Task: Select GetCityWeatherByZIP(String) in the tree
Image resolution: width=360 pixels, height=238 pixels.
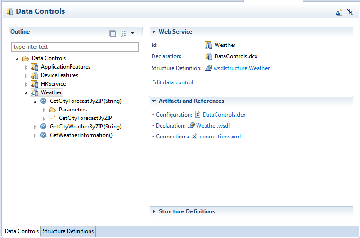Action: [86, 127]
